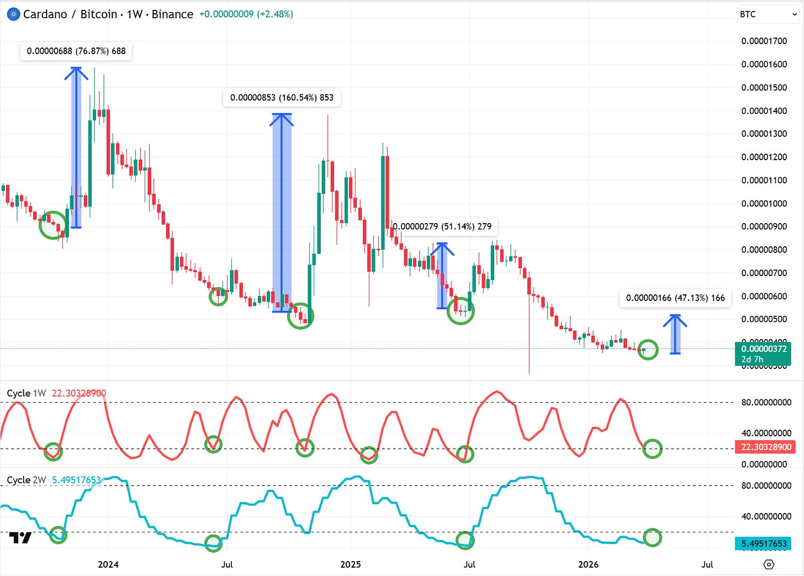Select the Cycle 1W indicator legend

pyautogui.click(x=26, y=393)
